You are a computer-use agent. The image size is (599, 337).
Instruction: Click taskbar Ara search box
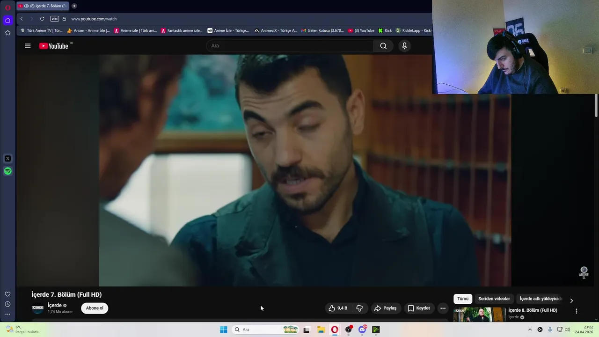tap(266, 330)
